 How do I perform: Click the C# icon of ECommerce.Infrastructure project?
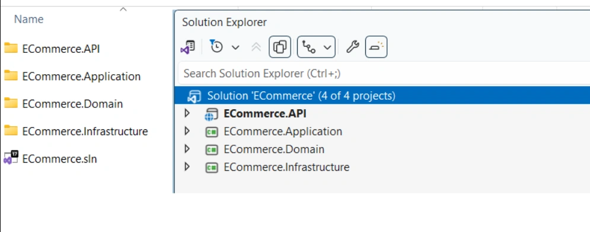click(212, 167)
